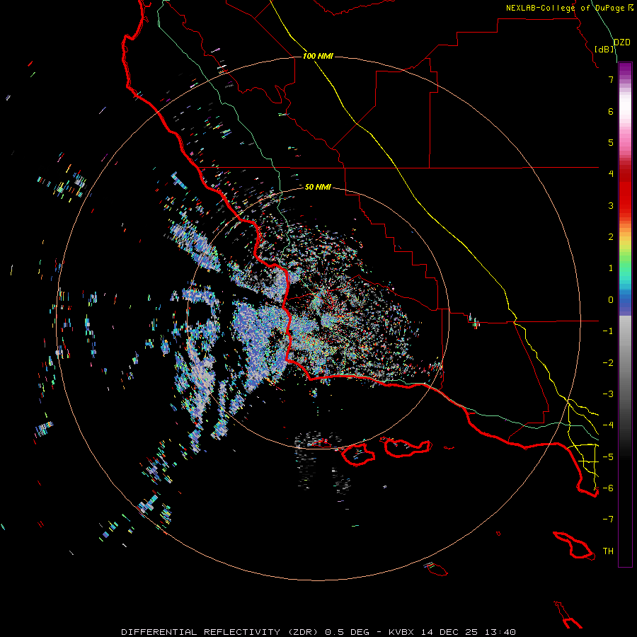Select the DZD product label above color bar
This screenshot has width=637, height=637.
click(x=621, y=42)
